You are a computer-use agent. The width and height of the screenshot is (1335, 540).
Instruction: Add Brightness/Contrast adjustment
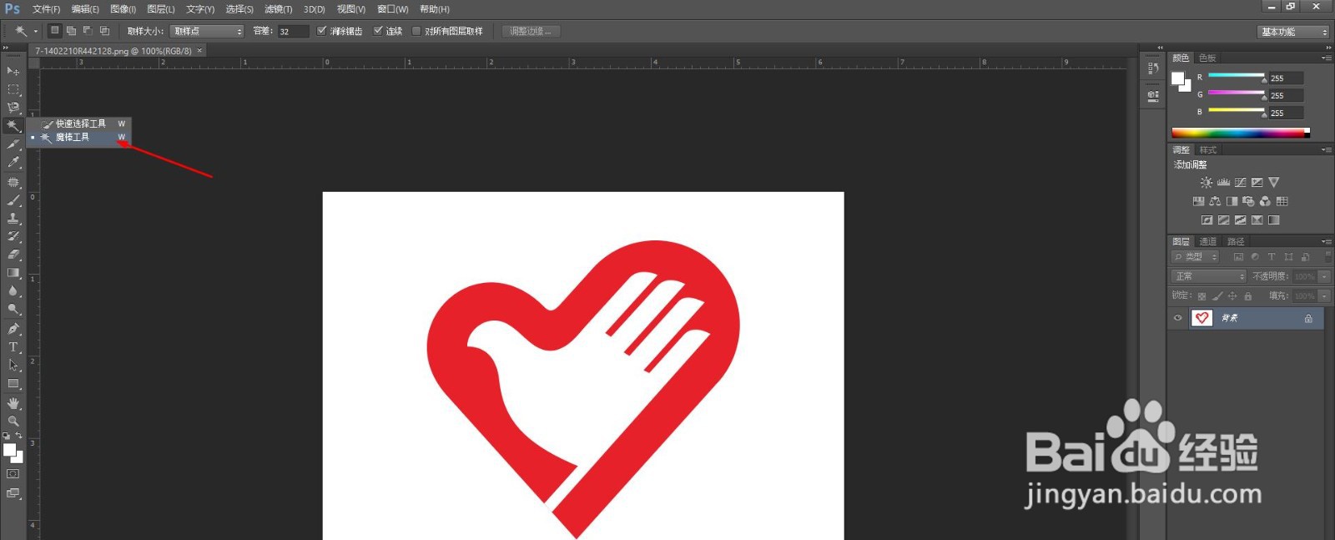pos(1207,182)
